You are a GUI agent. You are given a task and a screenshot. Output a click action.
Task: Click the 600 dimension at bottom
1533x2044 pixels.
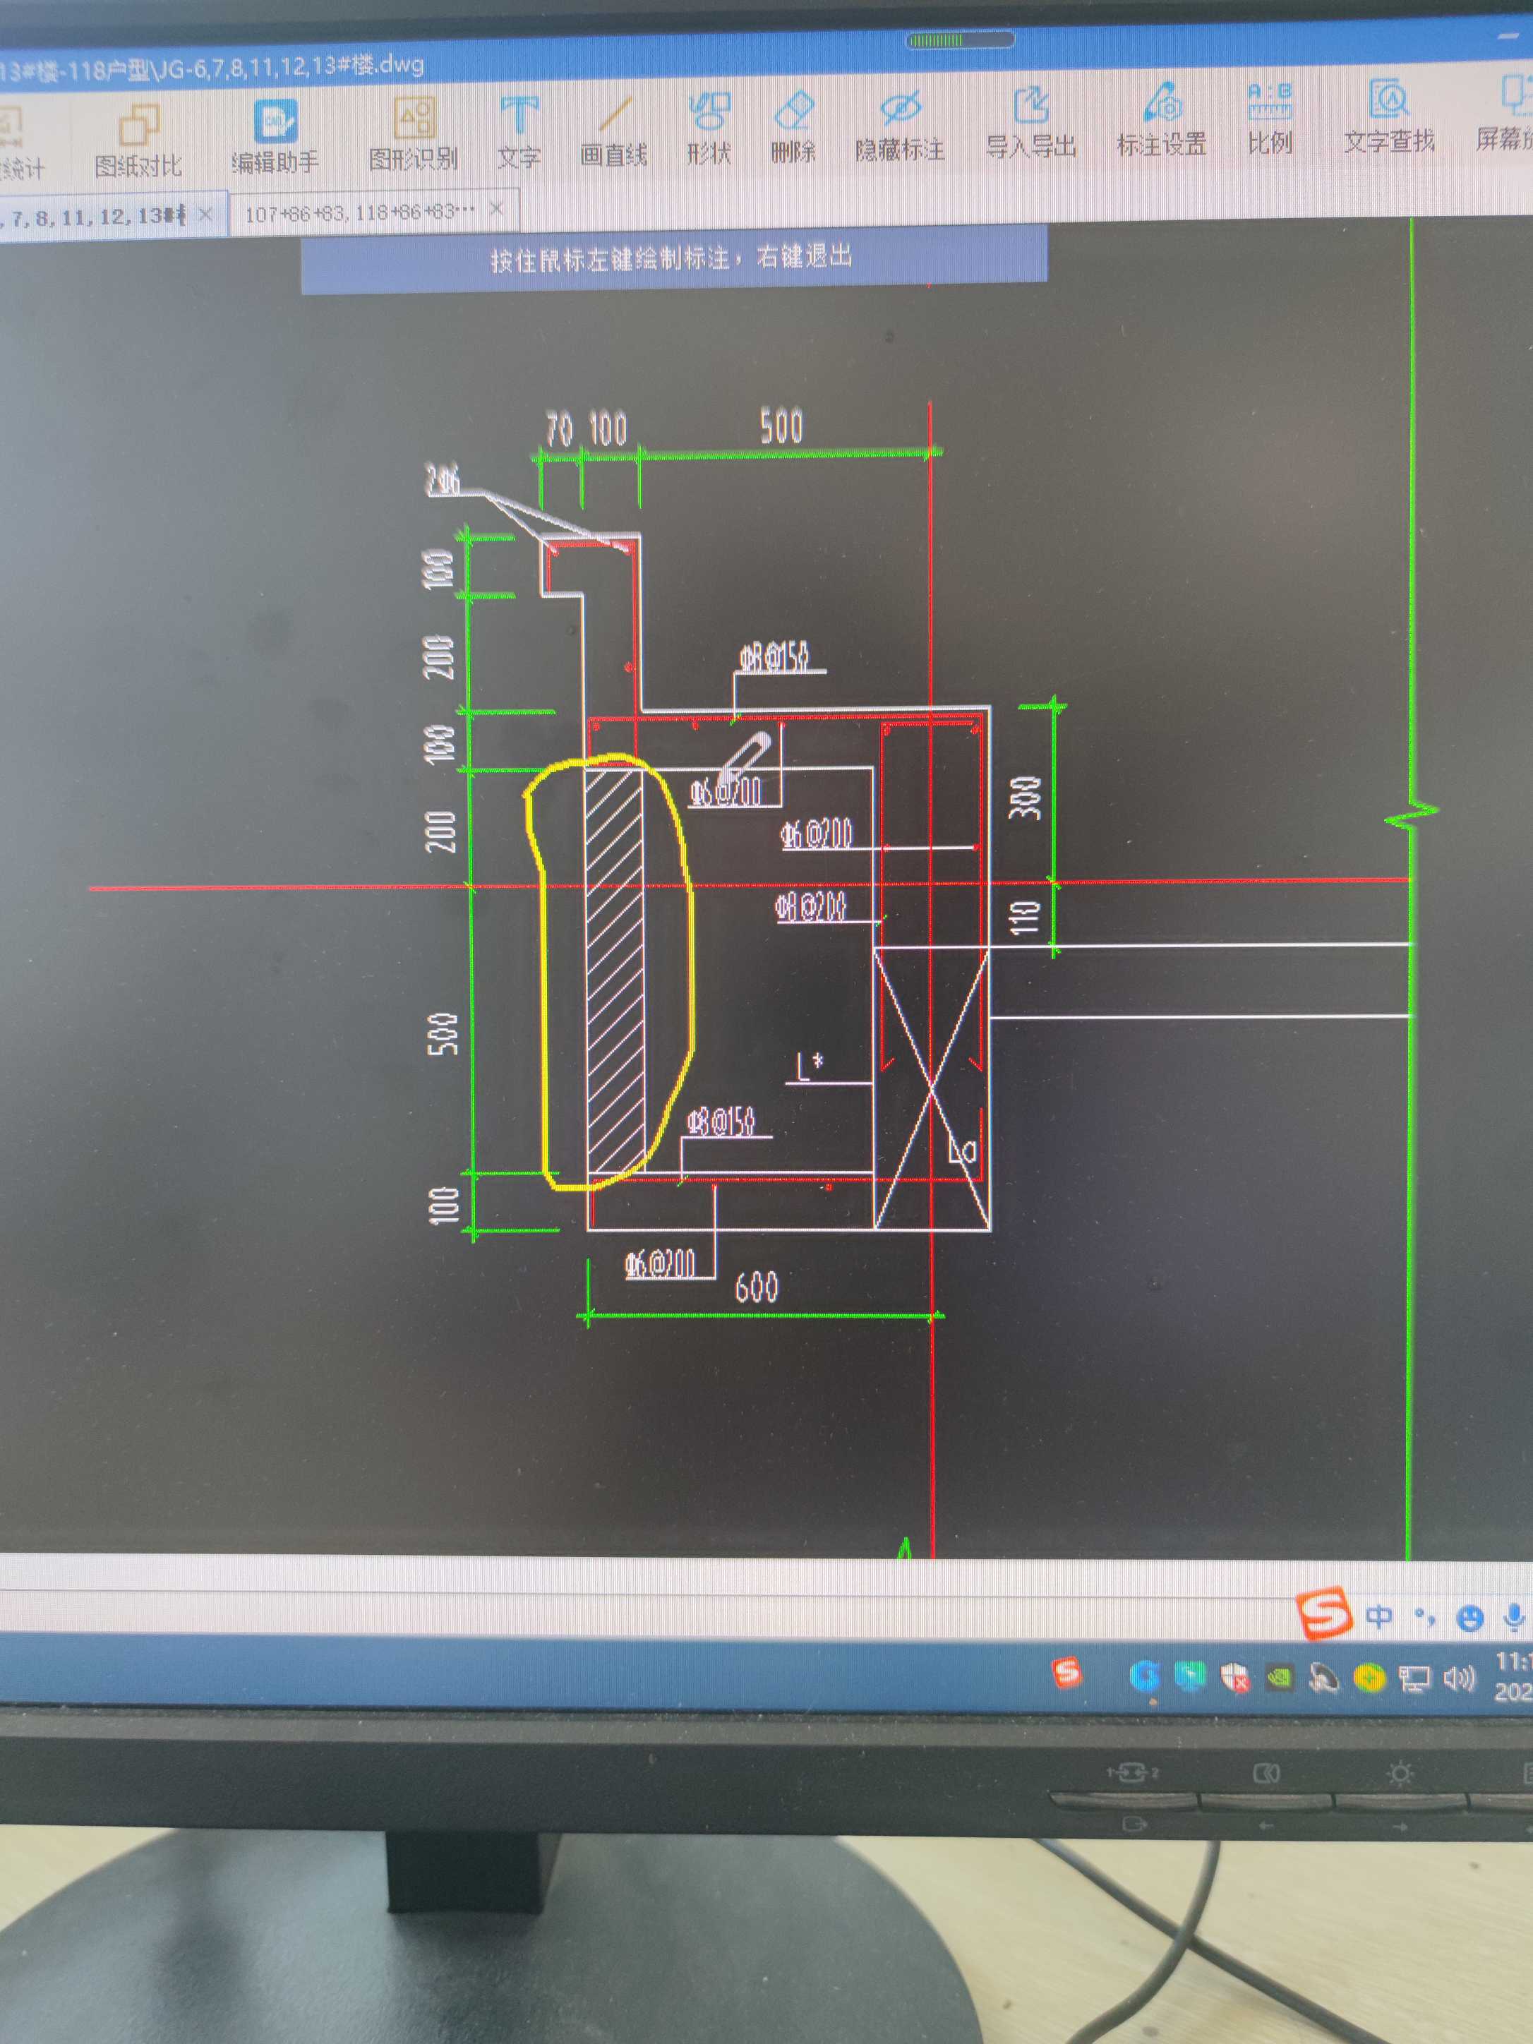pyautogui.click(x=756, y=1287)
